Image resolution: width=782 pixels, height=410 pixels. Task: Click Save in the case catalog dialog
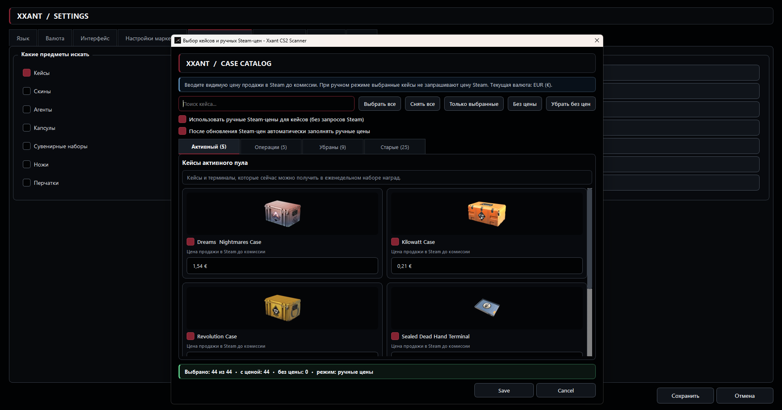click(x=504, y=390)
